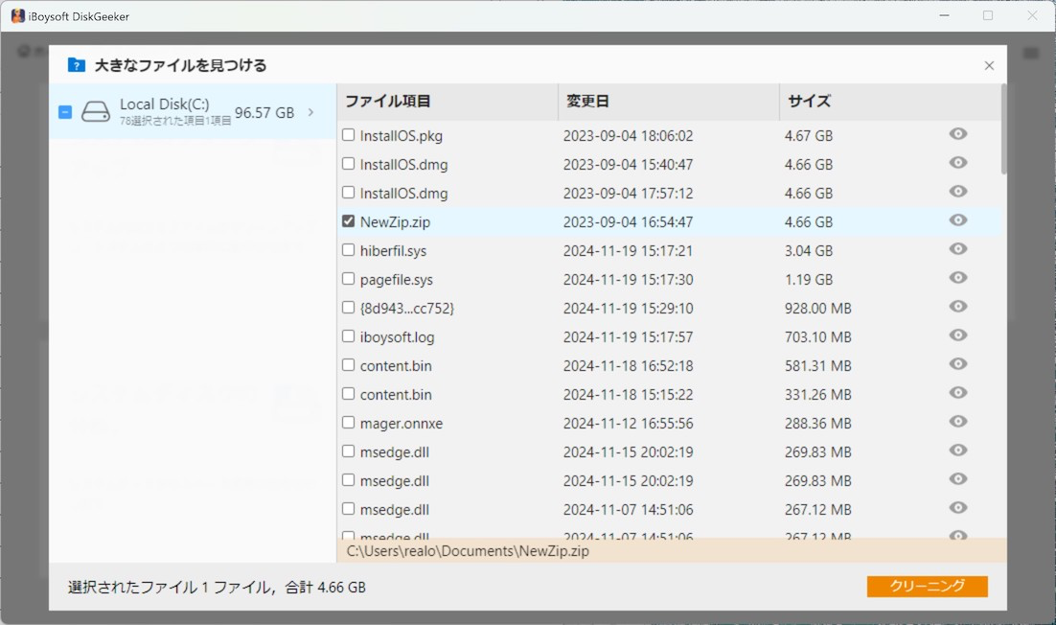
Task: Click the status text 選択されたファイル 1 ファイル
Action: click(170, 588)
